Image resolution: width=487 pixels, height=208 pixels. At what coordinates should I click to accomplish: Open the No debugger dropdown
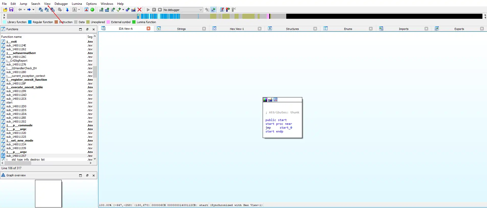(200, 10)
